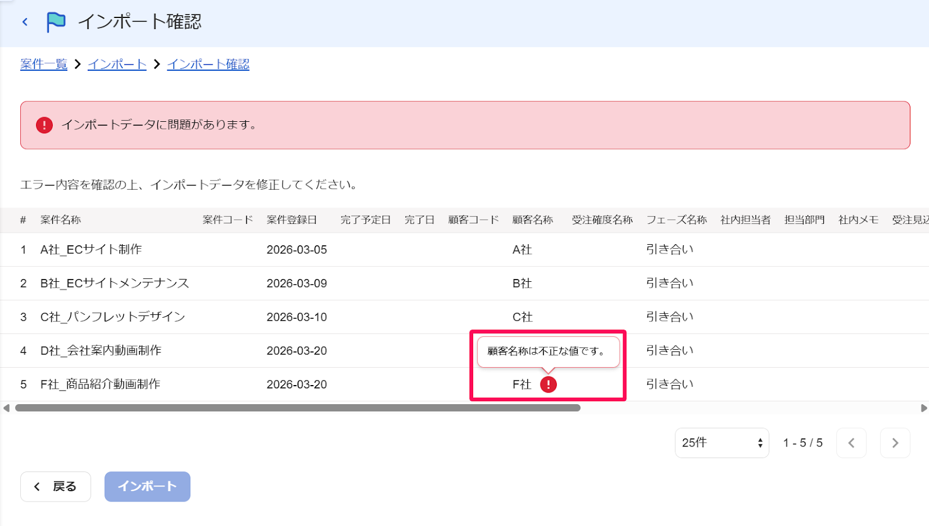Click the フェーズ名称 column header
This screenshot has height=526, width=929.
[x=677, y=220]
